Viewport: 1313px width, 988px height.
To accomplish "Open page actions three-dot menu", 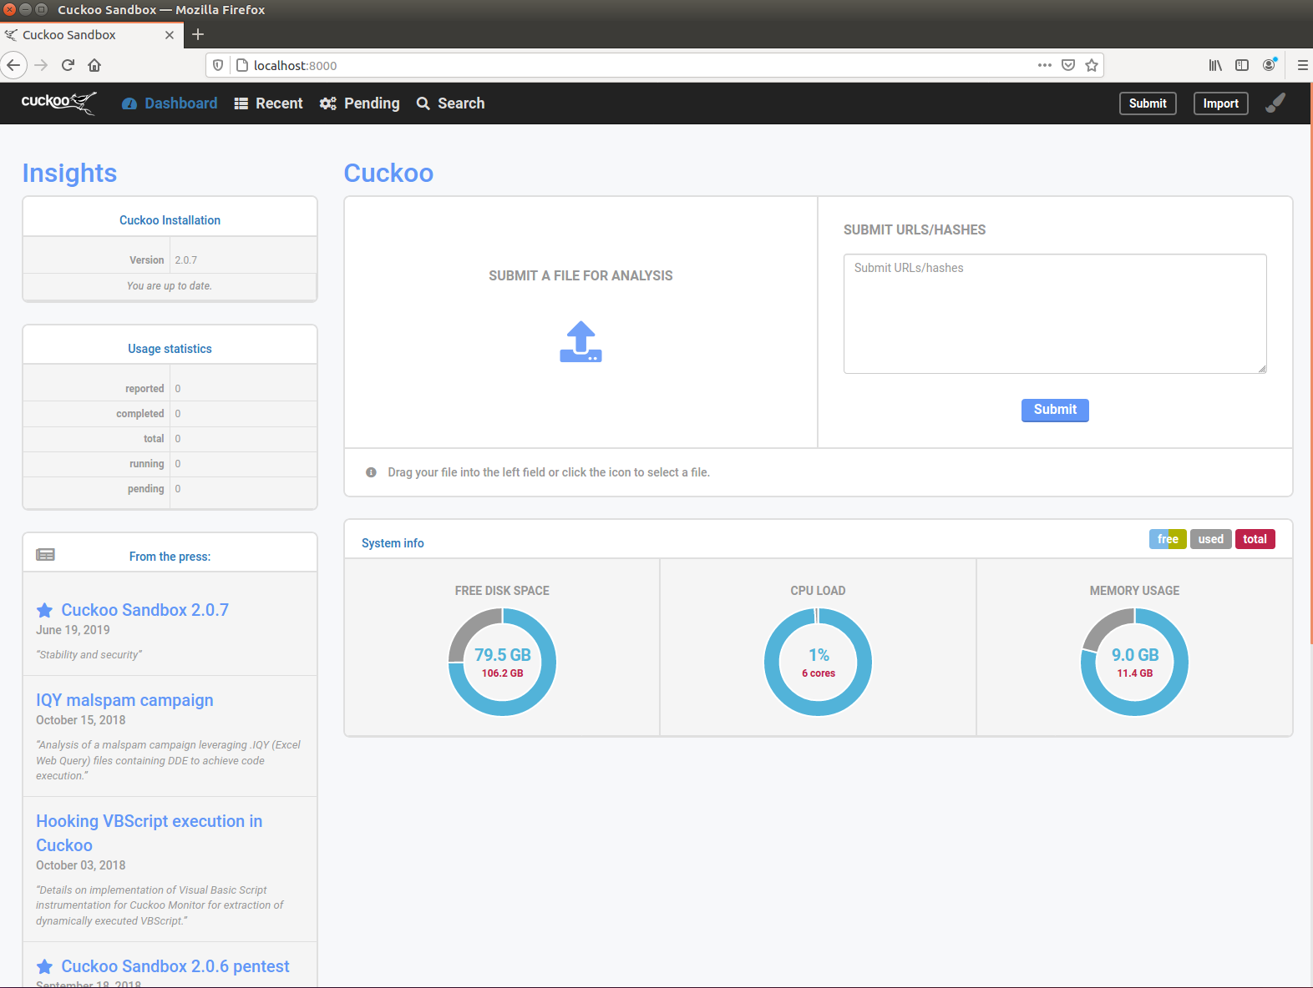I will (1044, 65).
